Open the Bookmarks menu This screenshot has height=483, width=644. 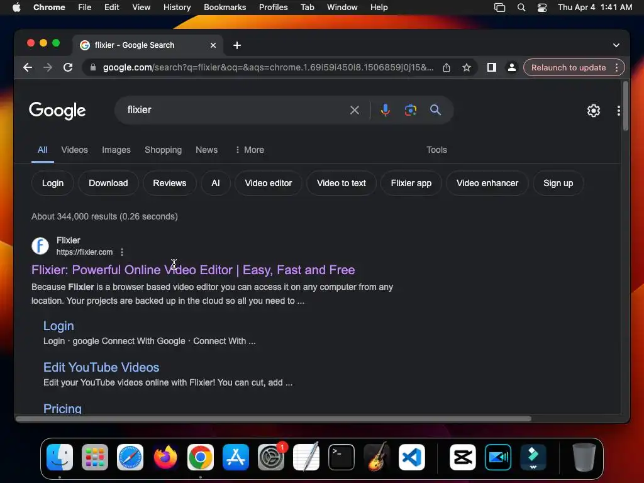click(225, 8)
